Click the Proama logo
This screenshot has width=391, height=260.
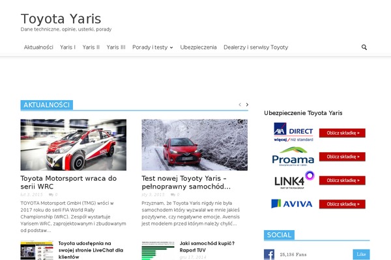coord(293,157)
